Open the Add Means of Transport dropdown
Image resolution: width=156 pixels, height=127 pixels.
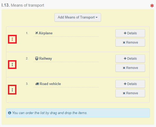(x=78, y=17)
